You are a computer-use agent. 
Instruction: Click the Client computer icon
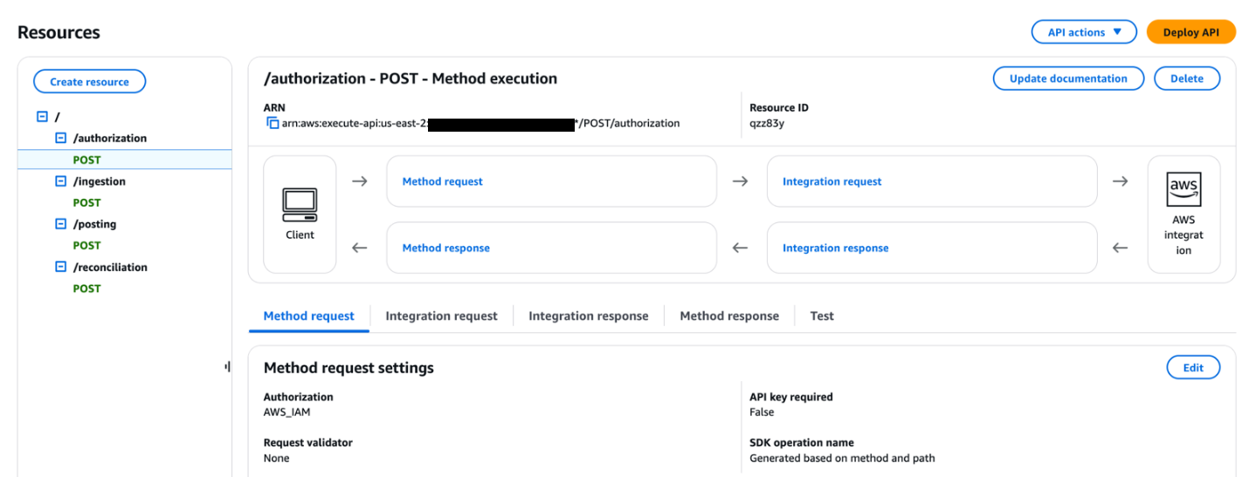point(300,205)
